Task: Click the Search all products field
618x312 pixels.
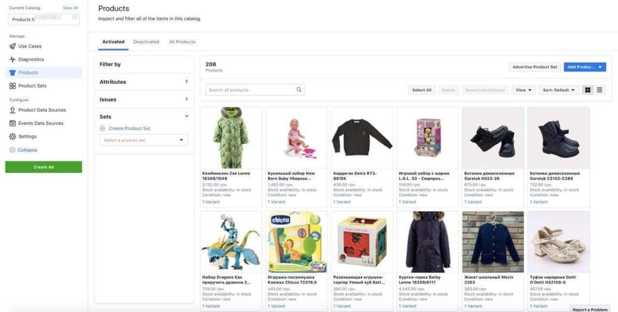Action: [250, 90]
